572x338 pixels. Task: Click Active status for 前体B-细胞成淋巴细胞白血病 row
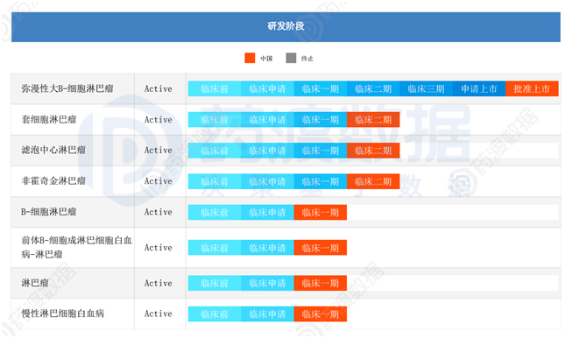[159, 248]
